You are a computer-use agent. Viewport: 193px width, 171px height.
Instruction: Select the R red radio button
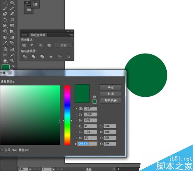(x=76, y=126)
